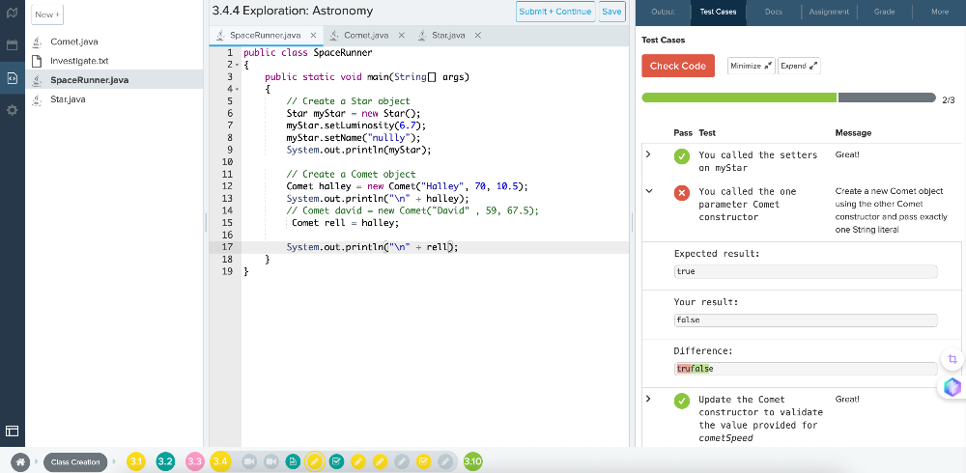Click code line 'Comet rell = halley;'
Viewport: 966px width, 473px height.
[346, 223]
